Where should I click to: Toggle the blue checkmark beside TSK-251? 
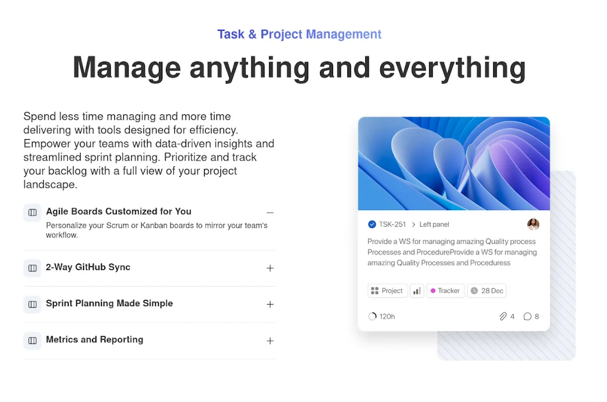372,224
